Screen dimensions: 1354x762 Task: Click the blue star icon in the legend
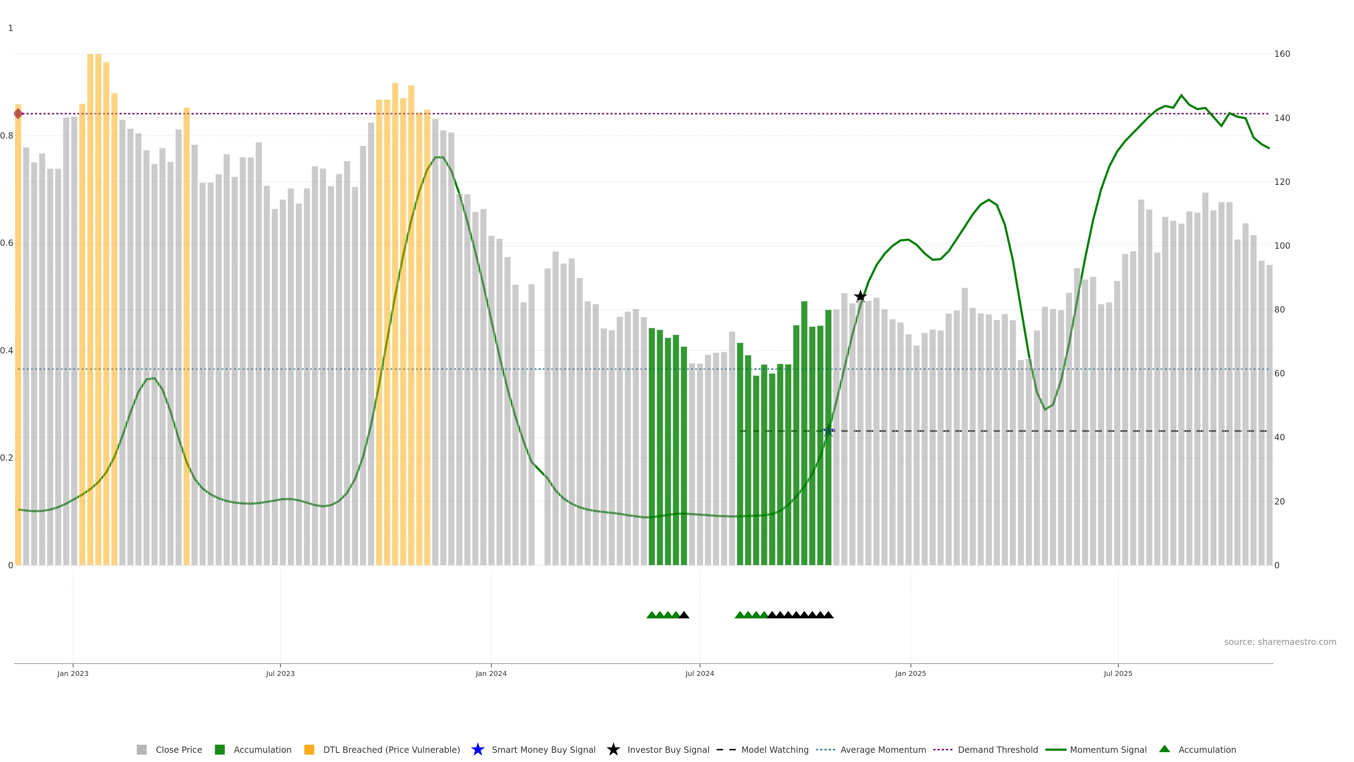click(477, 749)
